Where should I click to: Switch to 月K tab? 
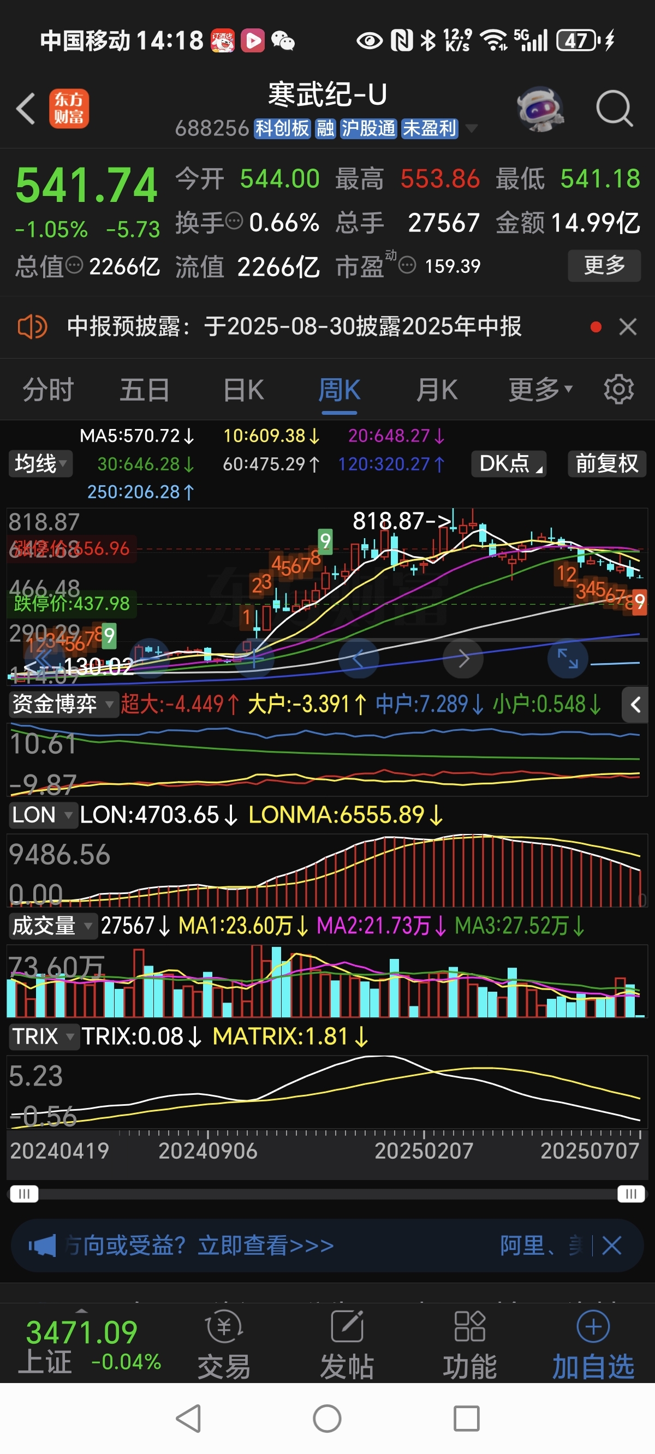(437, 390)
